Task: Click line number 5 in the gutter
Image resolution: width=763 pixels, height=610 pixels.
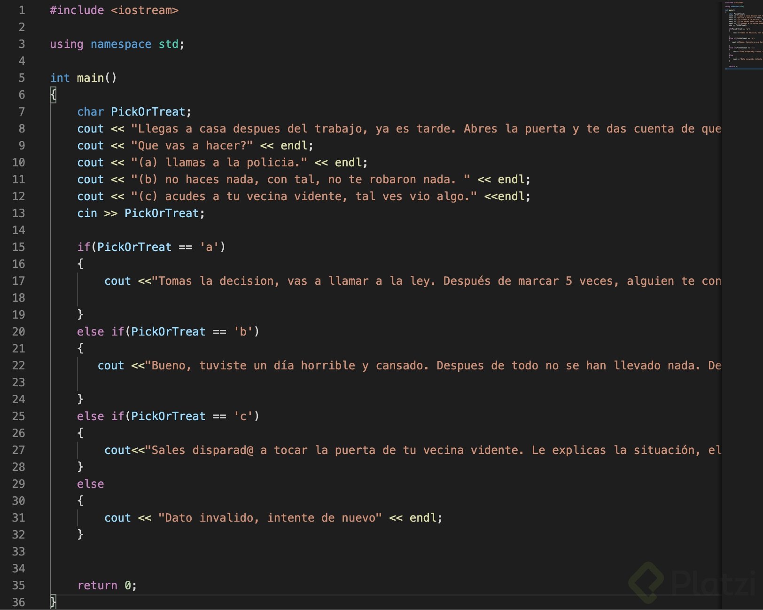Action: (x=22, y=78)
